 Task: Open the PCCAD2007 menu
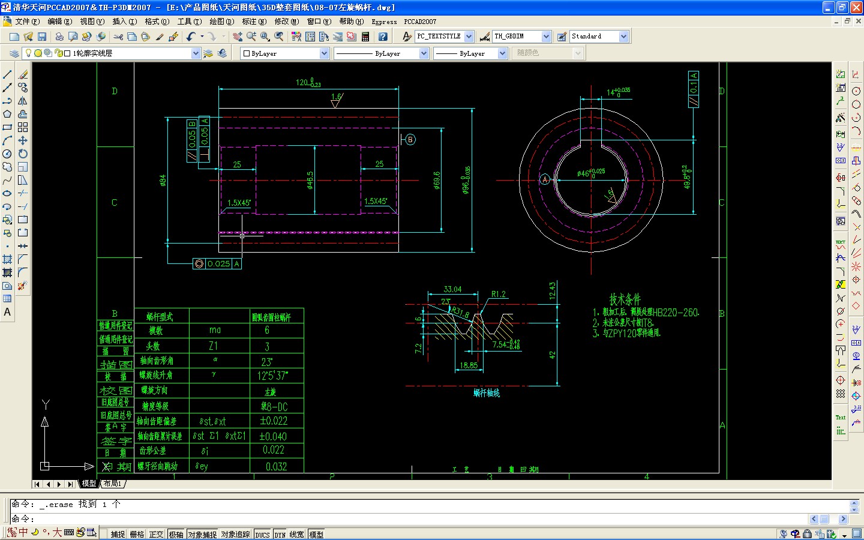click(420, 22)
